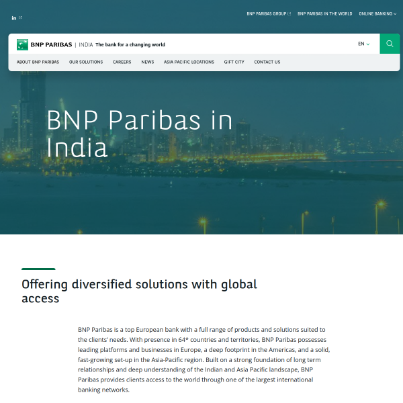Expand the Online Banking dropdown

click(x=377, y=14)
